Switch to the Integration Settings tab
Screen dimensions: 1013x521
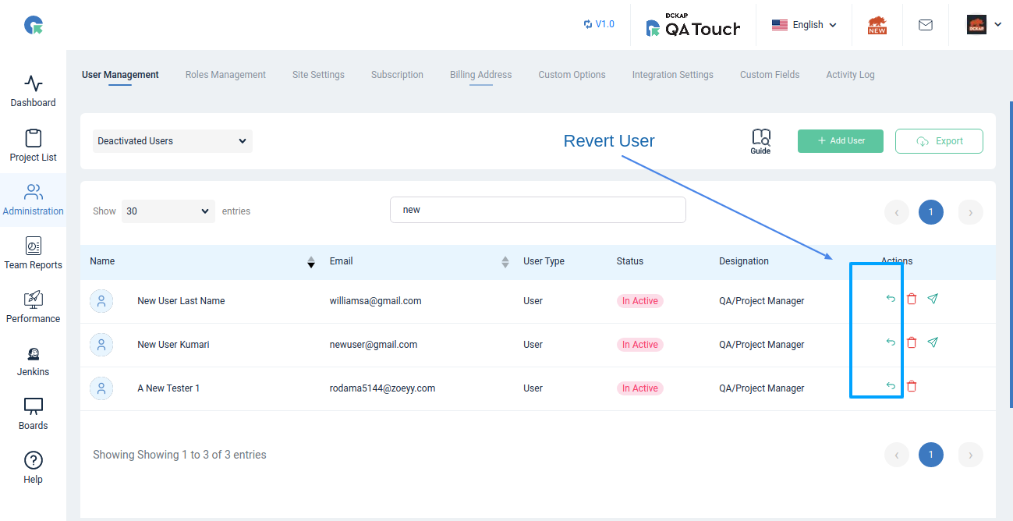pyautogui.click(x=673, y=75)
